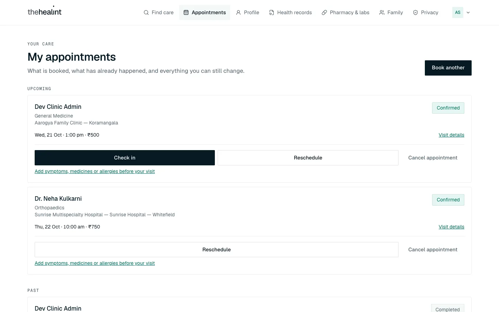Open the Find care tab
Screen dimensions: 499x312
pyautogui.click(x=158, y=12)
